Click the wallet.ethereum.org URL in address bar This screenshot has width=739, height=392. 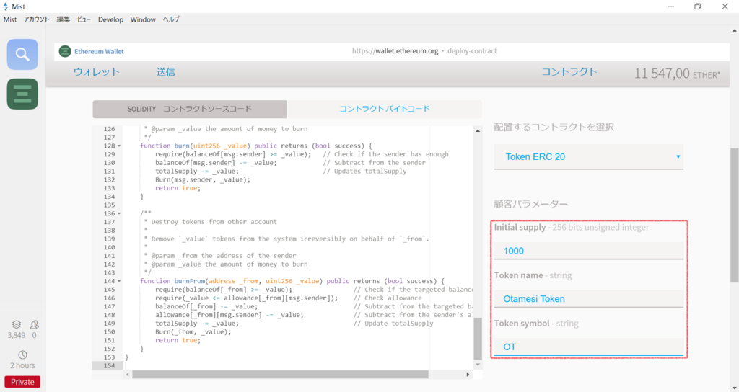point(395,51)
